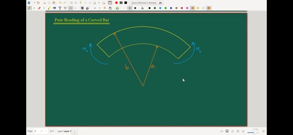Enable paired pages view in status bar
Image resolution: width=293 pixels, height=135 pixels.
tap(222, 131)
